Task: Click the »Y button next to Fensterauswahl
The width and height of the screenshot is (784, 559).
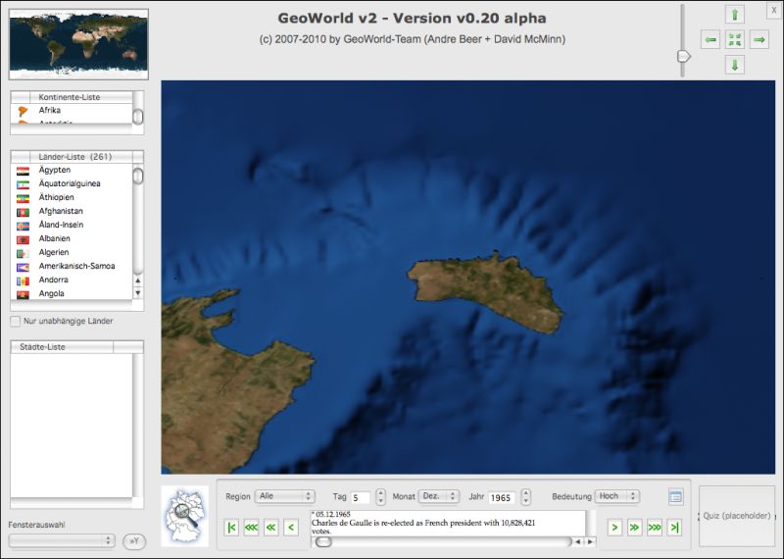Action: click(x=134, y=541)
